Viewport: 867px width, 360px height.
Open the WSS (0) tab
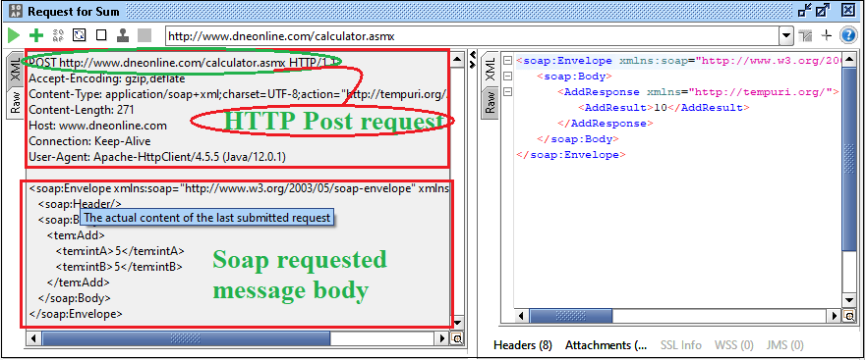(x=733, y=345)
